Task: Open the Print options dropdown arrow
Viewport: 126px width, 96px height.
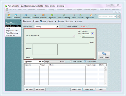Action: [x=56, y=22]
